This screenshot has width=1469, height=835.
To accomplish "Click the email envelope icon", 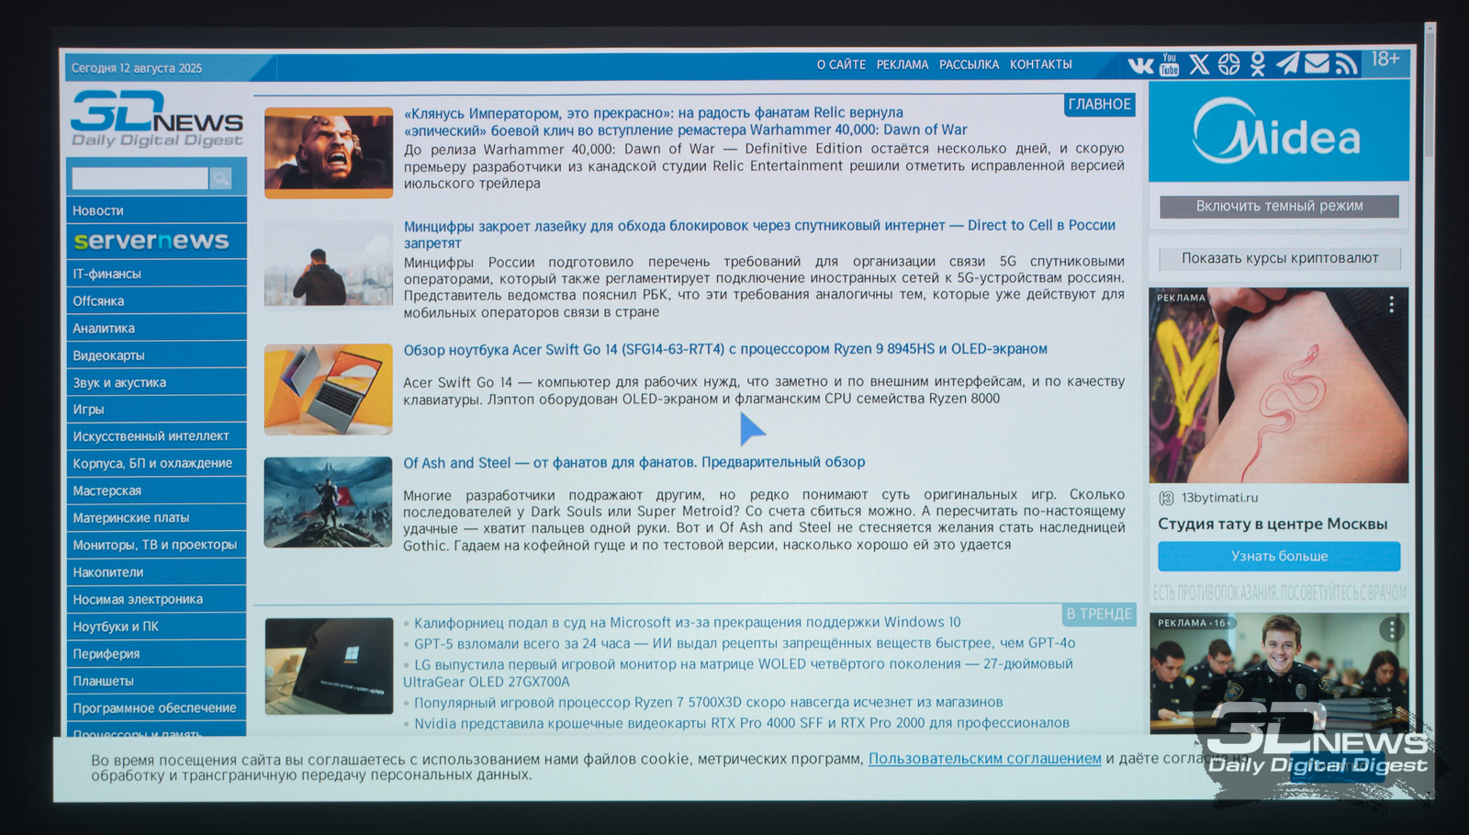I will (1317, 62).
